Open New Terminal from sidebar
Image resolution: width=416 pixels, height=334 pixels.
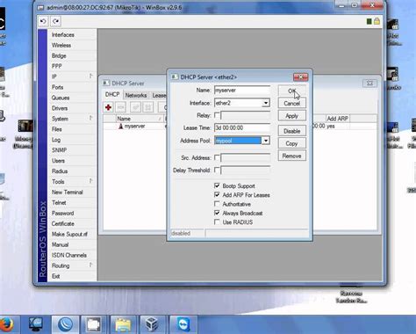(x=68, y=192)
